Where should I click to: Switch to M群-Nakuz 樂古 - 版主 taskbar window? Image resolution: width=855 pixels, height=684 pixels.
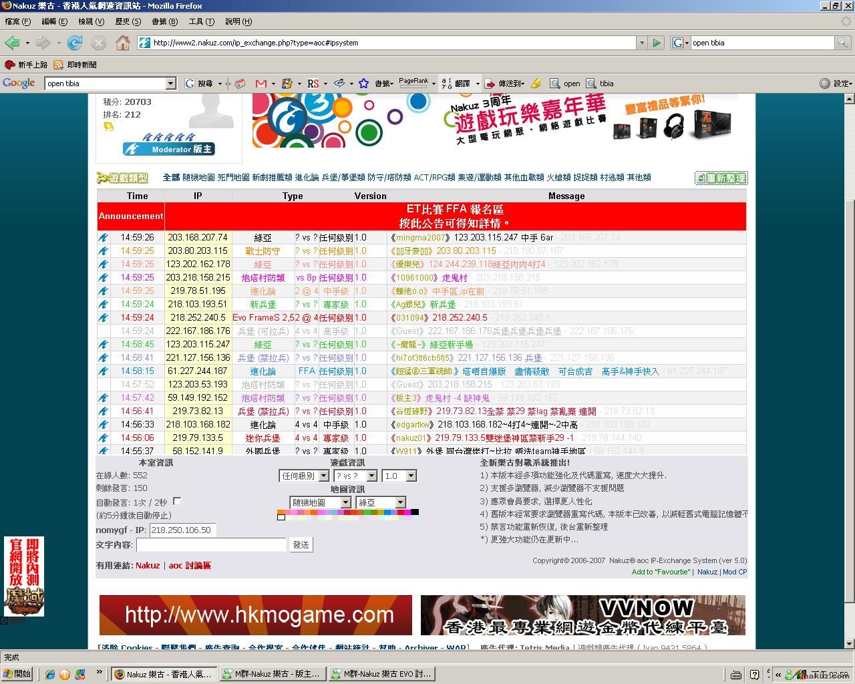(x=273, y=674)
